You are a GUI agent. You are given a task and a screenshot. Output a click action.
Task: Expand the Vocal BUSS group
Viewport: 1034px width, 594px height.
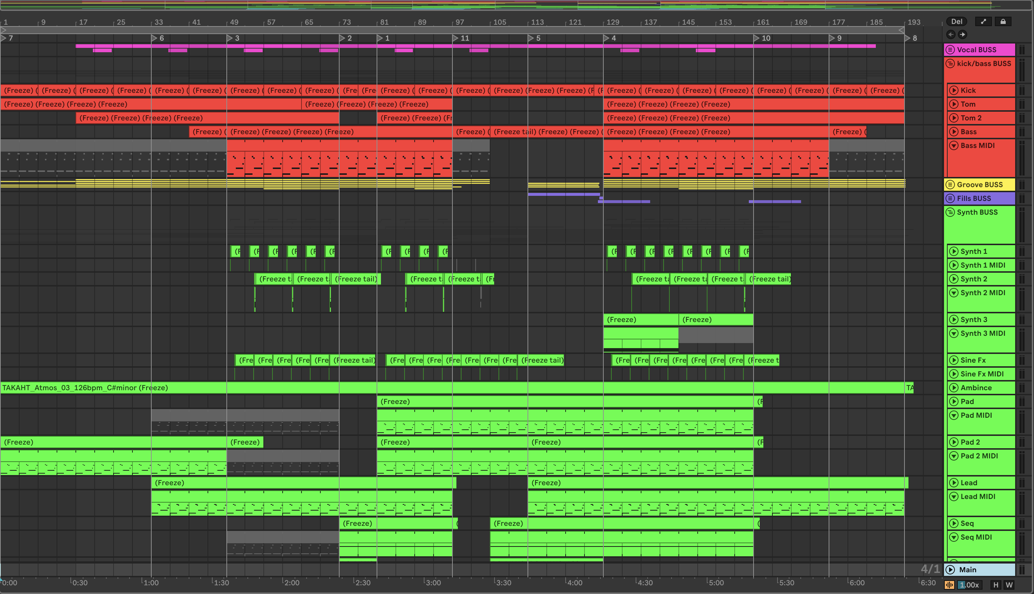coord(950,50)
